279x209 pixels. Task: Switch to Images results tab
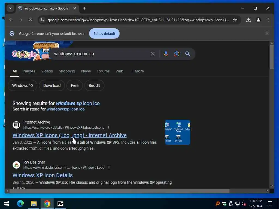coord(29,71)
